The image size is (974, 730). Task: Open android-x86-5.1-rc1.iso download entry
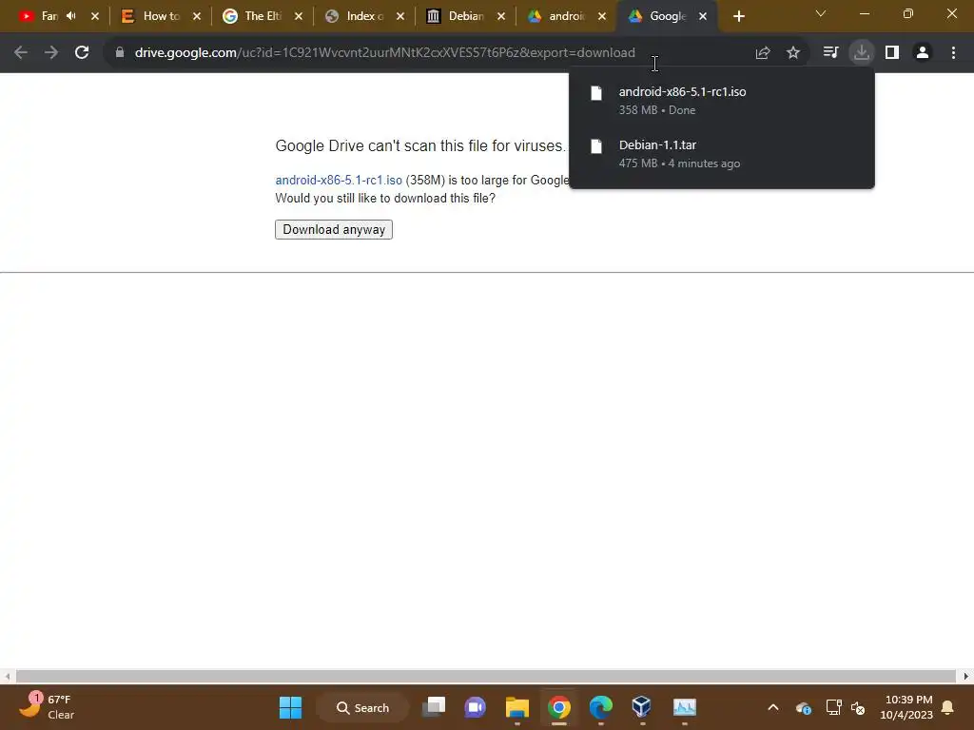pyautogui.click(x=722, y=100)
